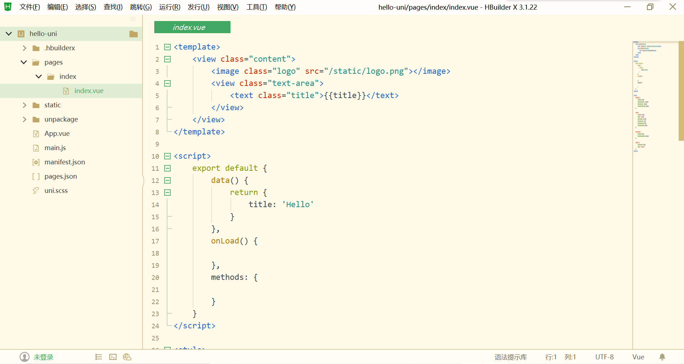
Task: Click the static folder icon
Action: point(36,105)
